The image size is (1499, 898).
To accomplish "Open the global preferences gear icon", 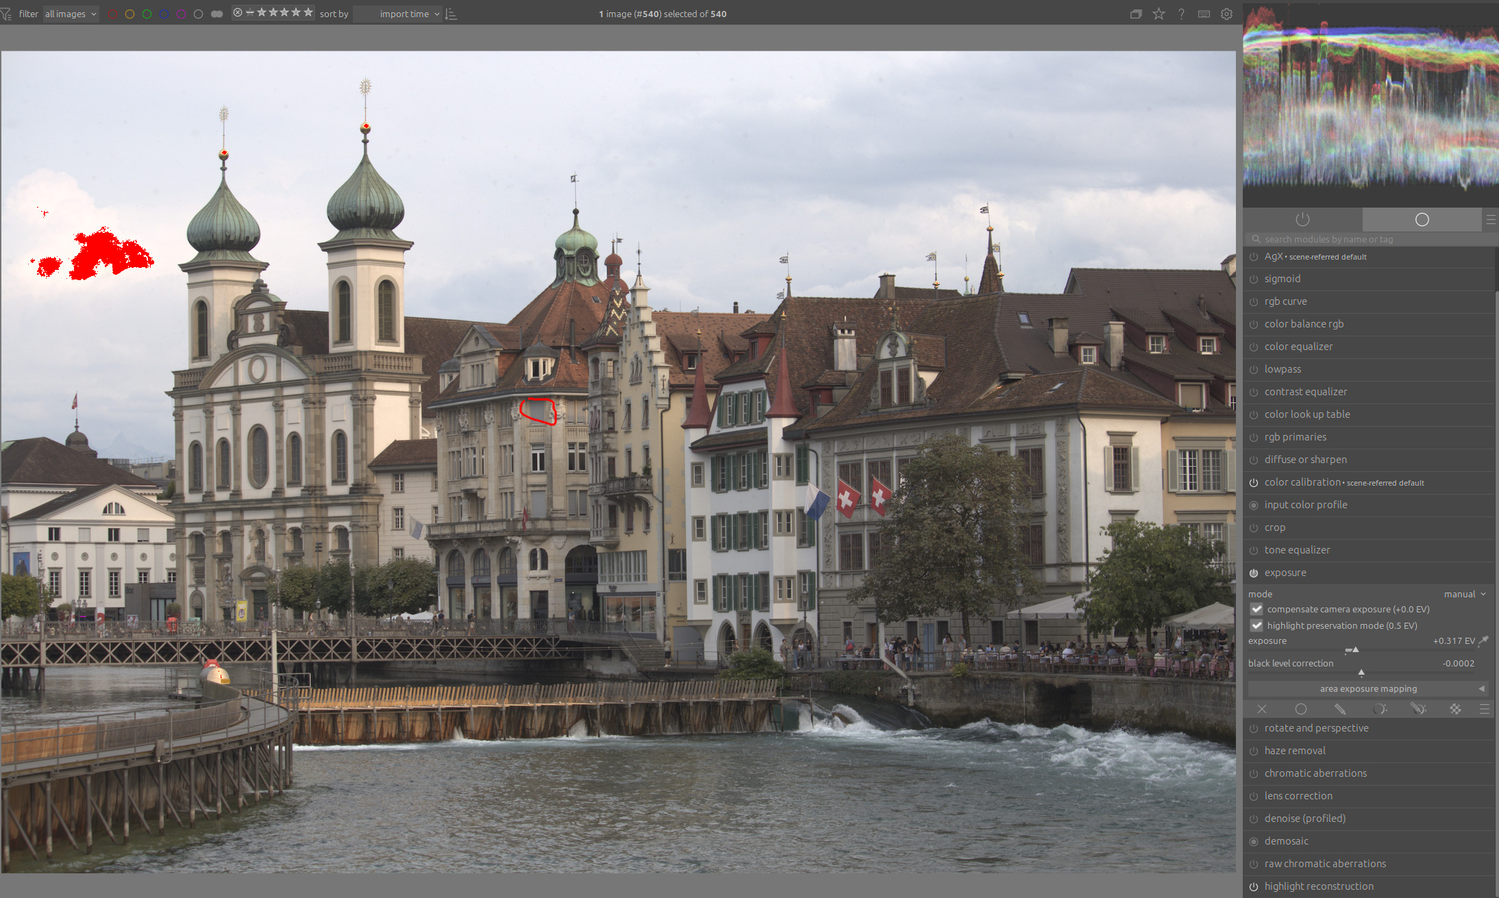I will click(x=1226, y=14).
